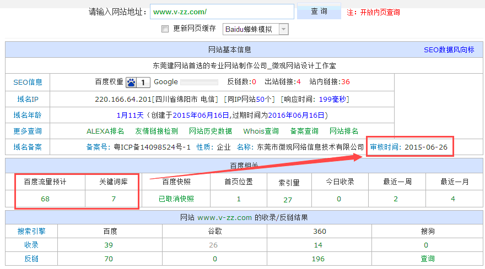Click the SEO信息 link
485x269 pixels.
click(x=28, y=82)
